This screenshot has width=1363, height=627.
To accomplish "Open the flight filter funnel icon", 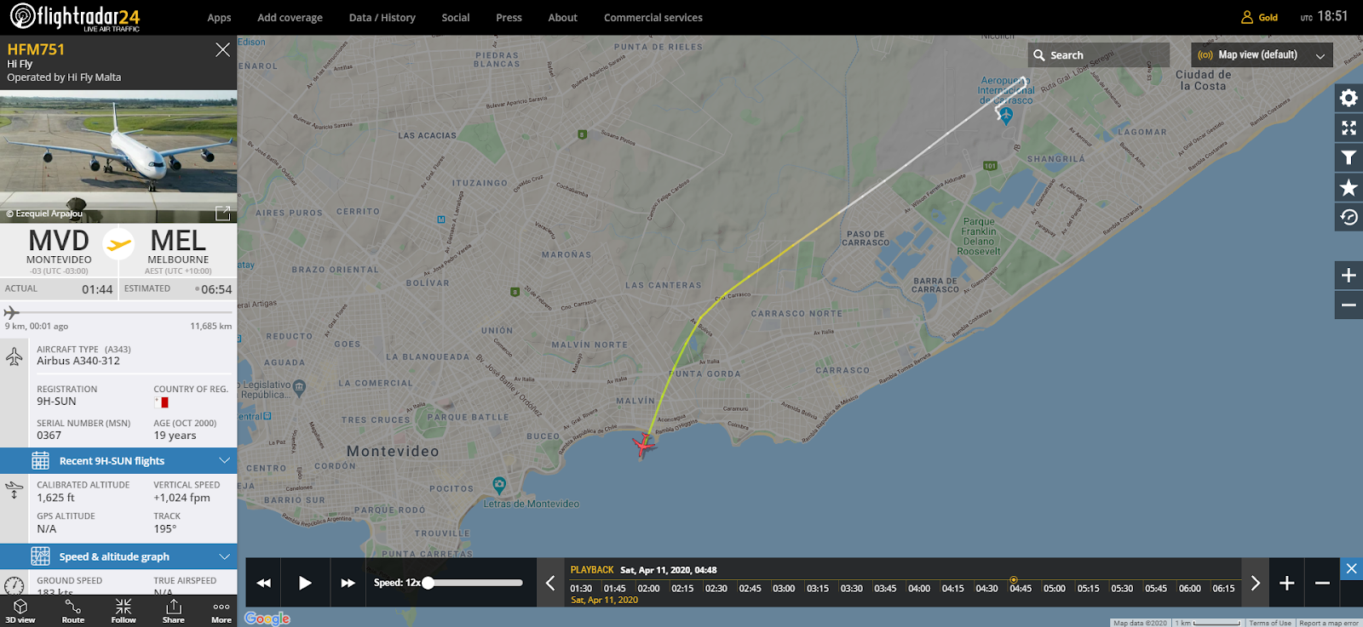I will [1348, 157].
